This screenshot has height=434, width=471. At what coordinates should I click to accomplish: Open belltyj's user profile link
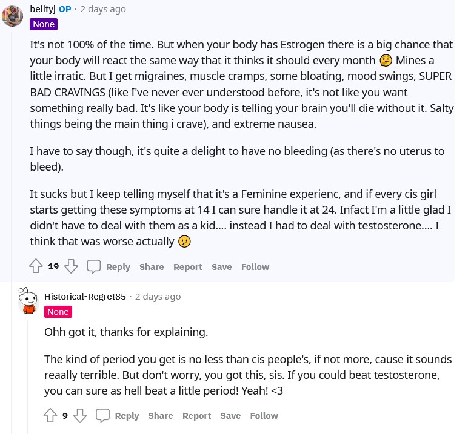coord(42,9)
